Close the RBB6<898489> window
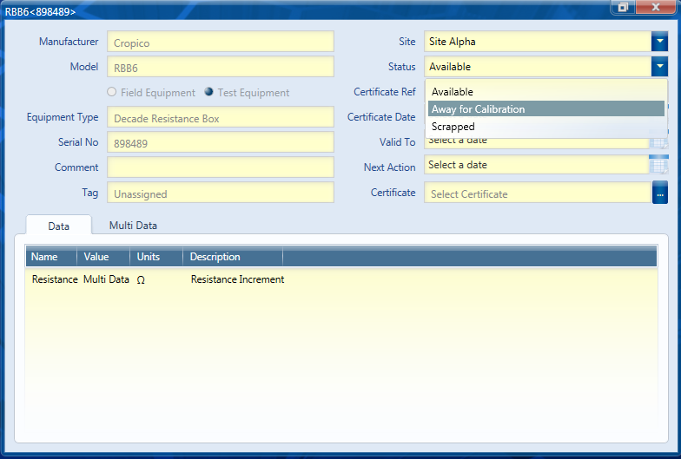This screenshot has width=681, height=459. (x=656, y=7)
